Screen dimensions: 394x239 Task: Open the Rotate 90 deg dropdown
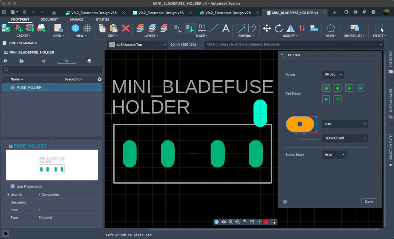(333, 74)
